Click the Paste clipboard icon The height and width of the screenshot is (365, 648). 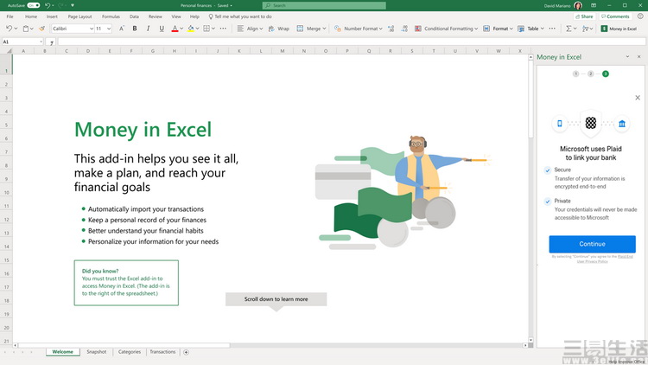point(26,29)
